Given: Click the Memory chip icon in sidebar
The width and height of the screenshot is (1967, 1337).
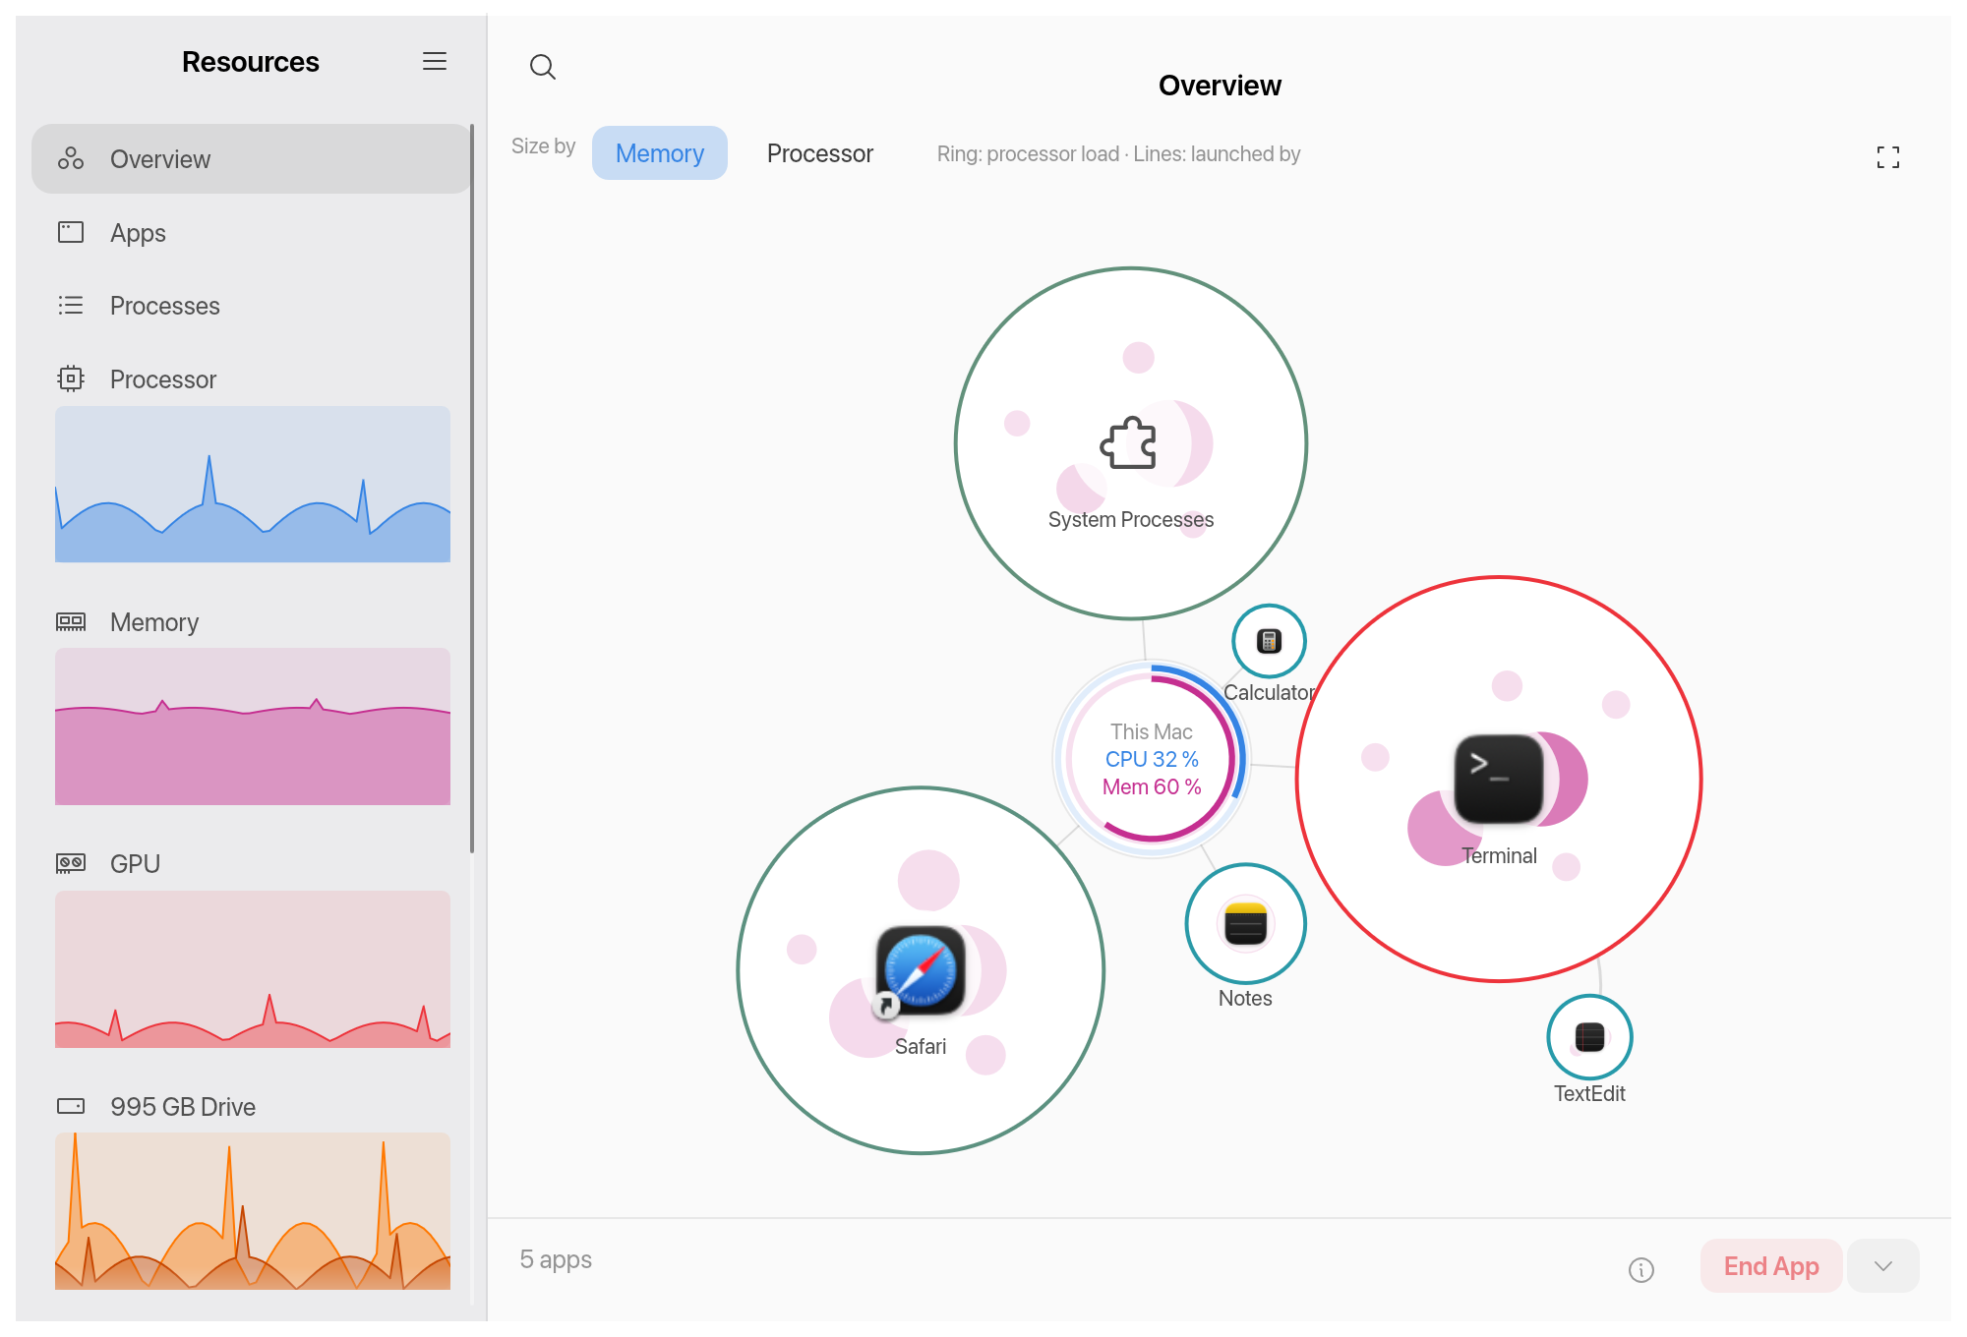Looking at the screenshot, I should point(71,621).
